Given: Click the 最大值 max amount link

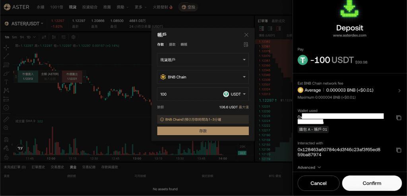Looking at the screenshot, I should pos(244,107).
